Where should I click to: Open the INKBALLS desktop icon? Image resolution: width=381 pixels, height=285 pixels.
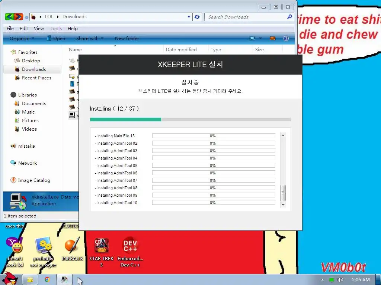[x=72, y=249]
